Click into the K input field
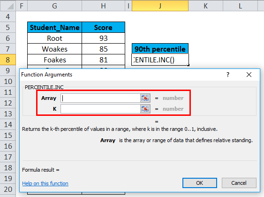Screen dimensions: 264x197 100,109
